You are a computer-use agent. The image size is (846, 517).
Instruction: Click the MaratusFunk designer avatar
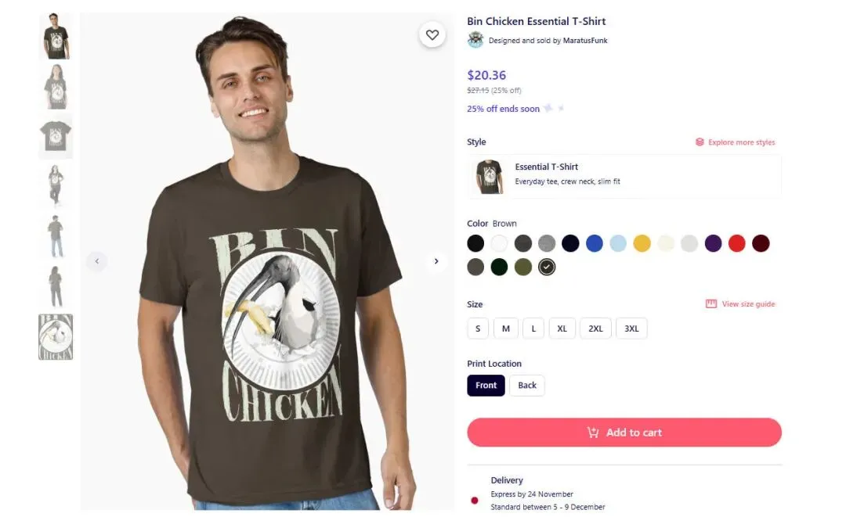[x=475, y=40]
